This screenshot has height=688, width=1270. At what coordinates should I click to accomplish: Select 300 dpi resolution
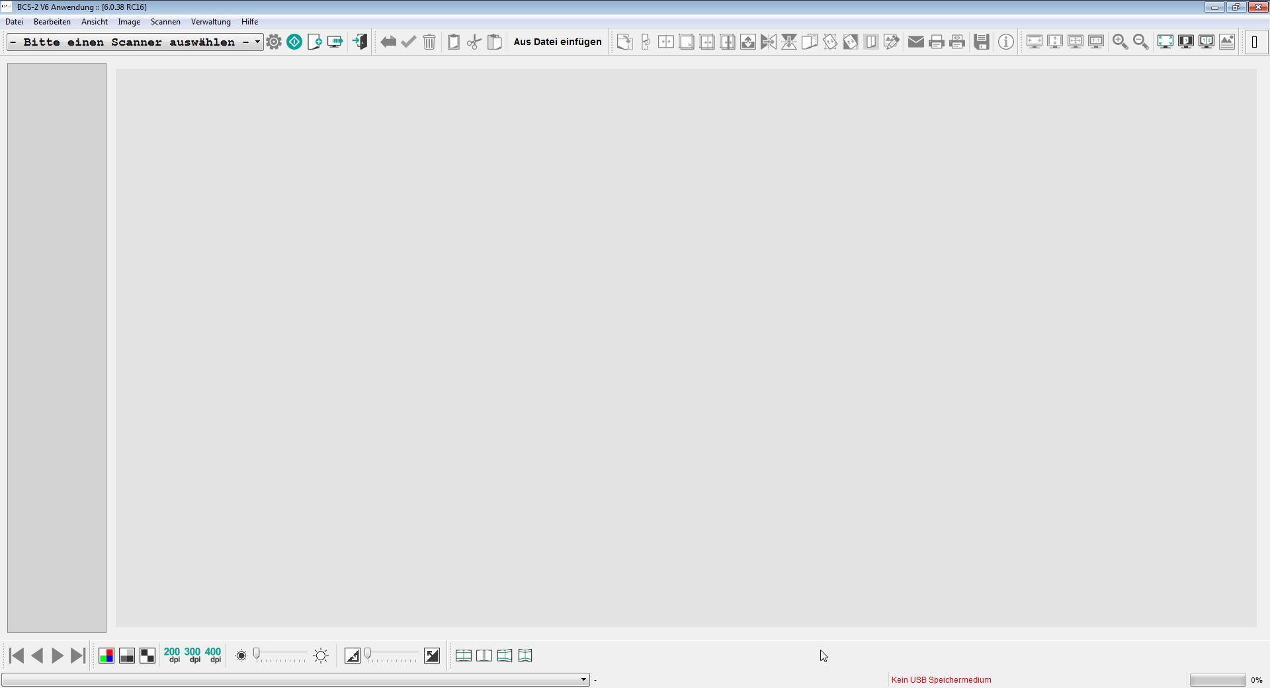pyautogui.click(x=192, y=655)
